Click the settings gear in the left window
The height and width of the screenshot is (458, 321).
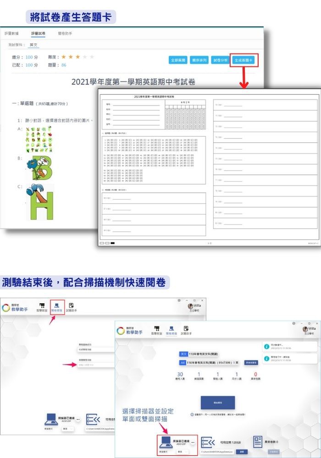[x=178, y=300]
